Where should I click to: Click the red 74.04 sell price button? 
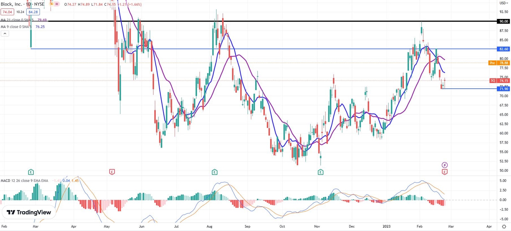(x=6, y=12)
